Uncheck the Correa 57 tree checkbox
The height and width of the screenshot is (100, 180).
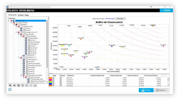[29, 54]
